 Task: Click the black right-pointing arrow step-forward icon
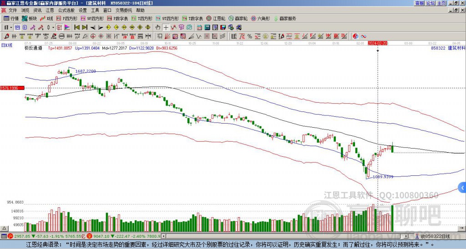101,27
